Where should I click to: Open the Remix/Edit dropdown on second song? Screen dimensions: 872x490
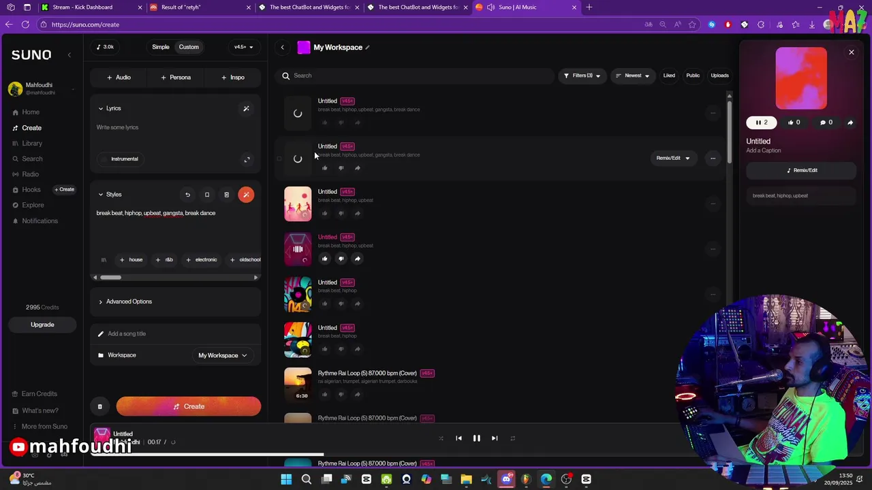[x=673, y=159]
